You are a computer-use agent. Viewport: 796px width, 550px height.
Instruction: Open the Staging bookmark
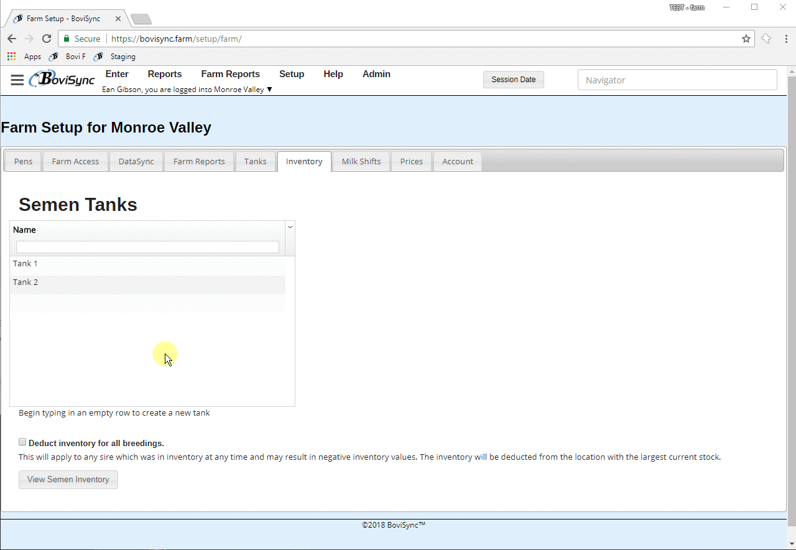click(x=115, y=57)
